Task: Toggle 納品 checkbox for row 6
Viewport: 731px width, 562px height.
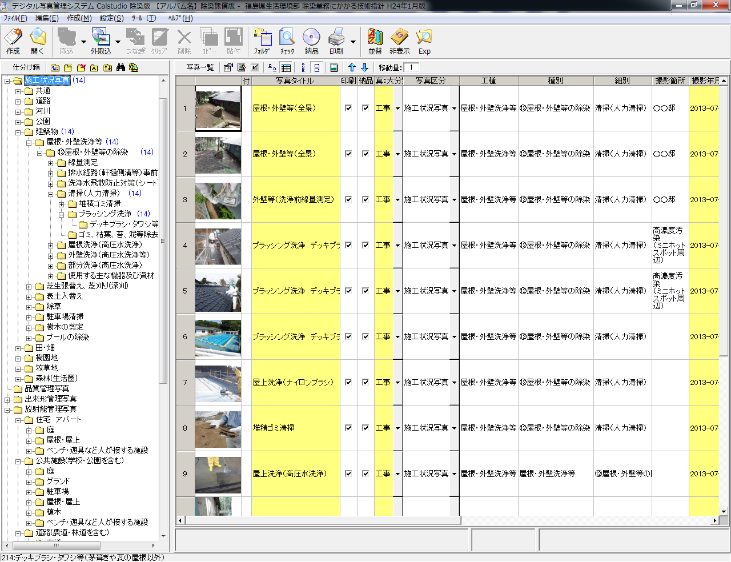Action: (365, 336)
